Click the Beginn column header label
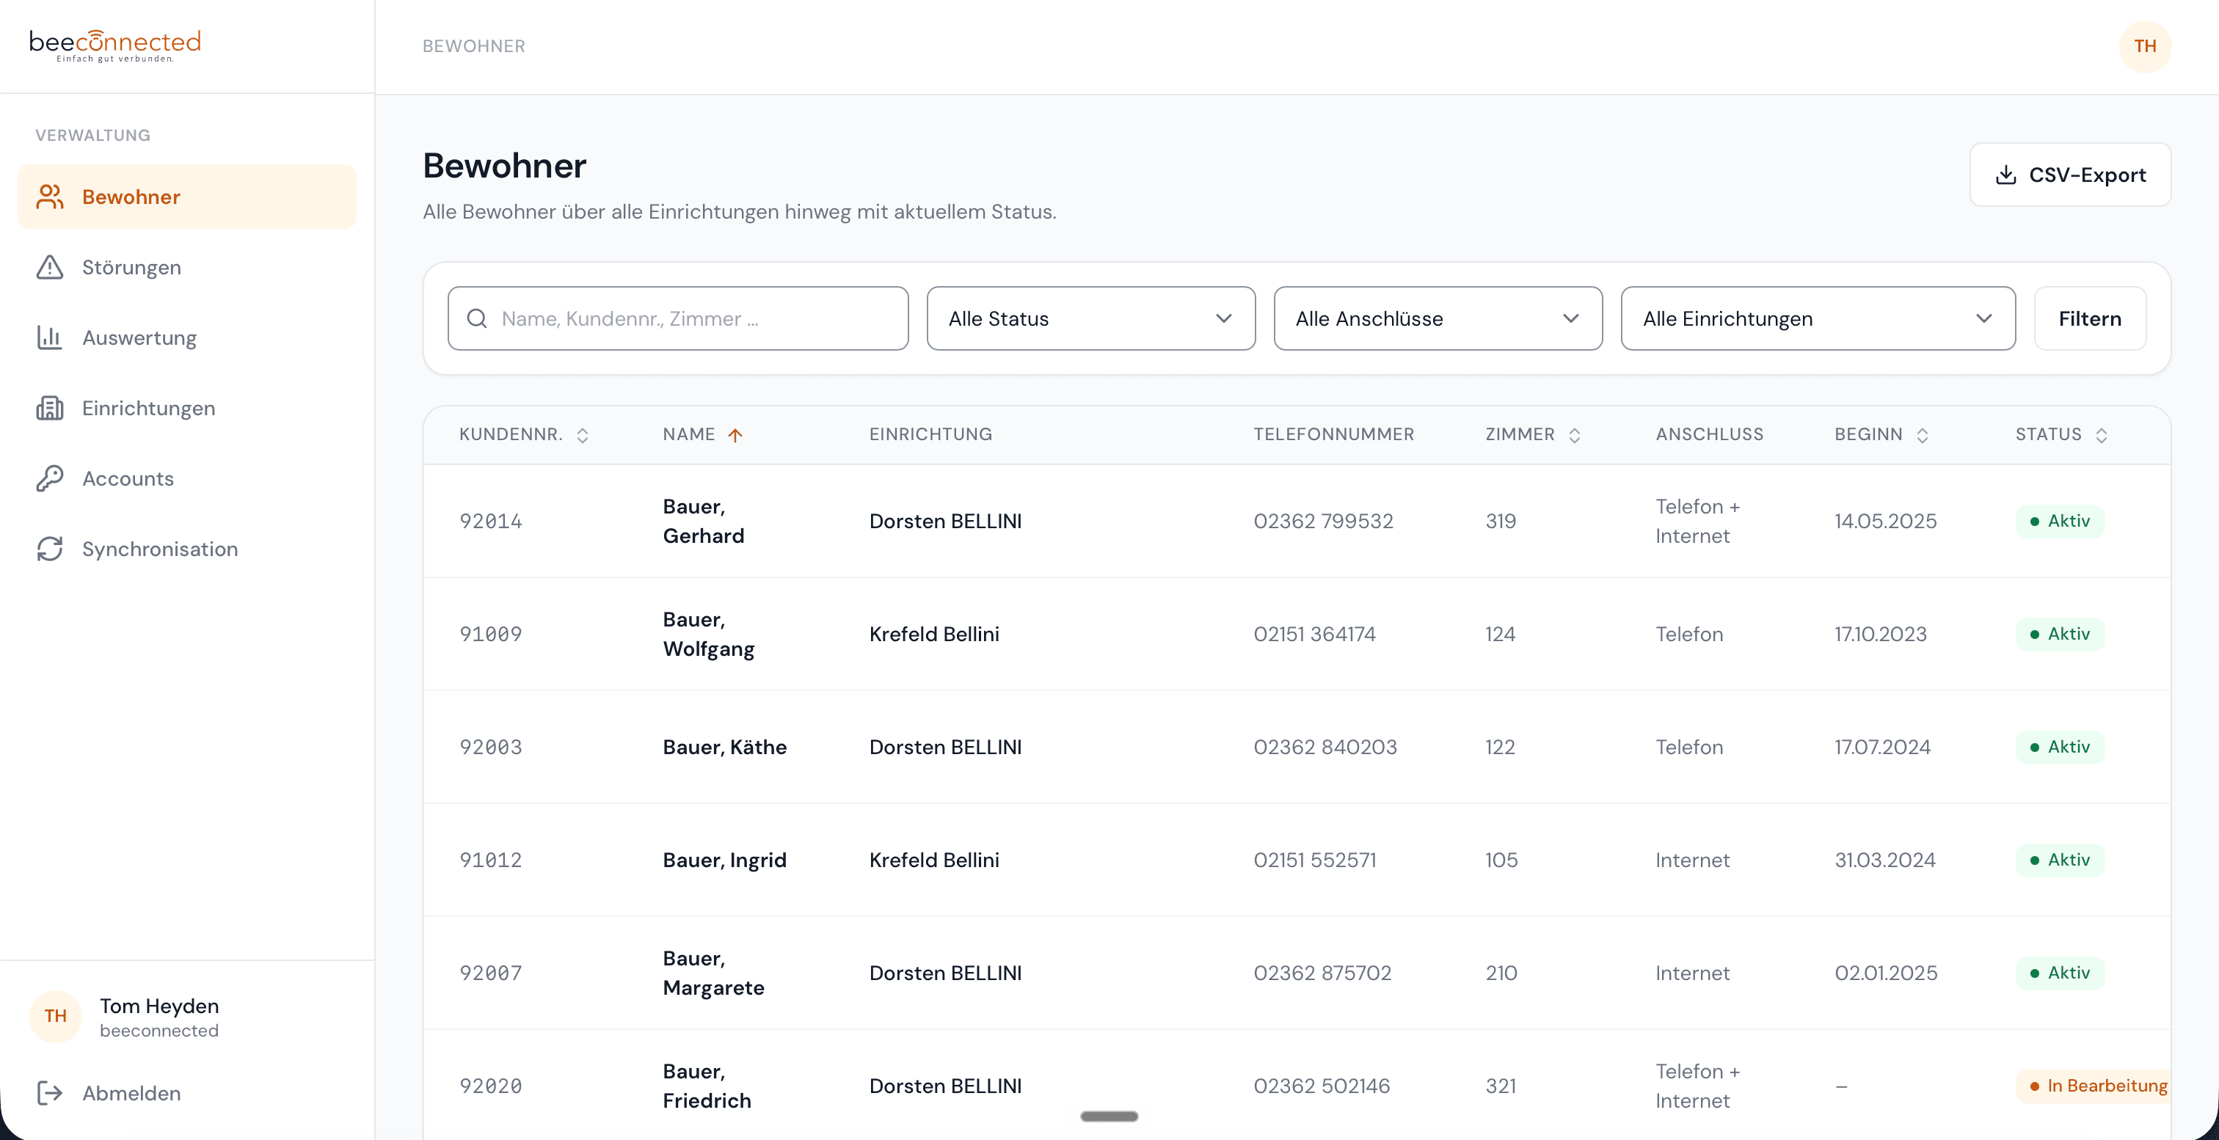 (x=1868, y=435)
